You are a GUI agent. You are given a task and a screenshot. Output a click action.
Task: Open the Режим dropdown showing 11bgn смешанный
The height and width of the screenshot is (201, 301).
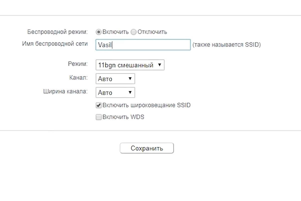coord(130,65)
